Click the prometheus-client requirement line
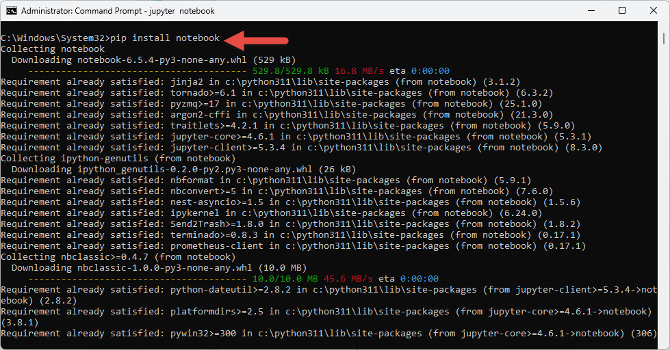670x350 pixels. click(293, 246)
